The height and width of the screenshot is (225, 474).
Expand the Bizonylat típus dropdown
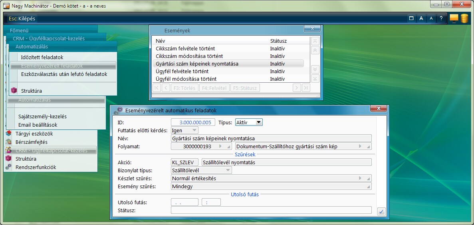click(228, 170)
